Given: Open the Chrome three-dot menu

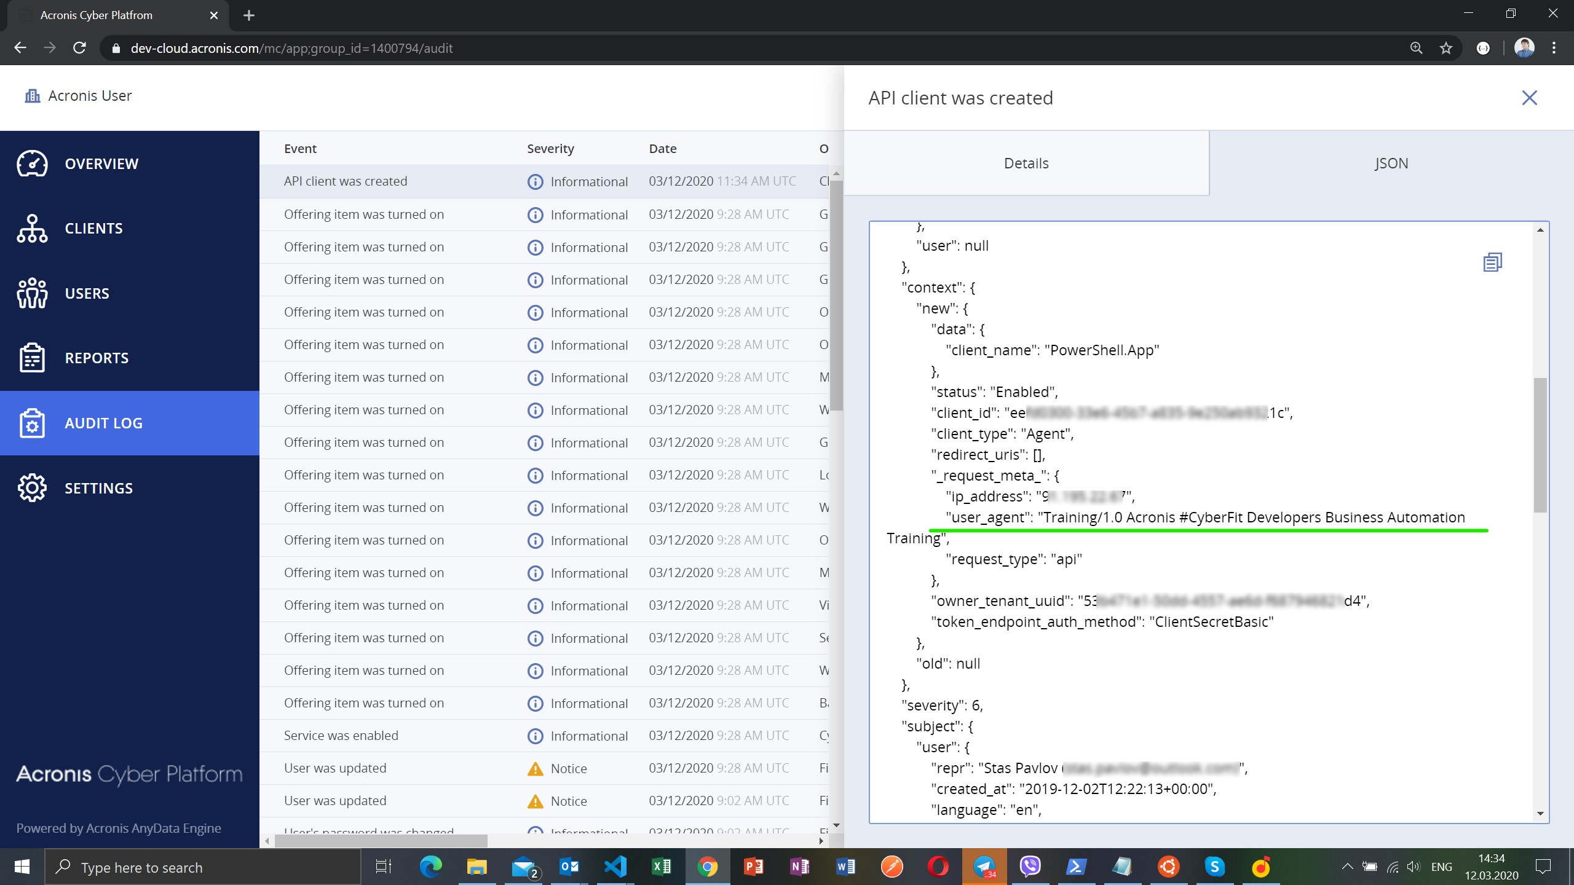Looking at the screenshot, I should (x=1554, y=48).
